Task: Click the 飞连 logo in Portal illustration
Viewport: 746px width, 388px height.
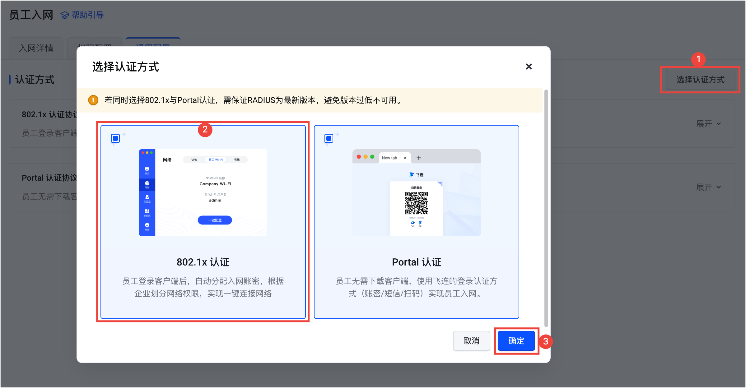Action: tap(416, 175)
